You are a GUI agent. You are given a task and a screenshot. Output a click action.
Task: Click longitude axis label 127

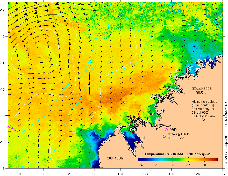click(x=223, y=174)
